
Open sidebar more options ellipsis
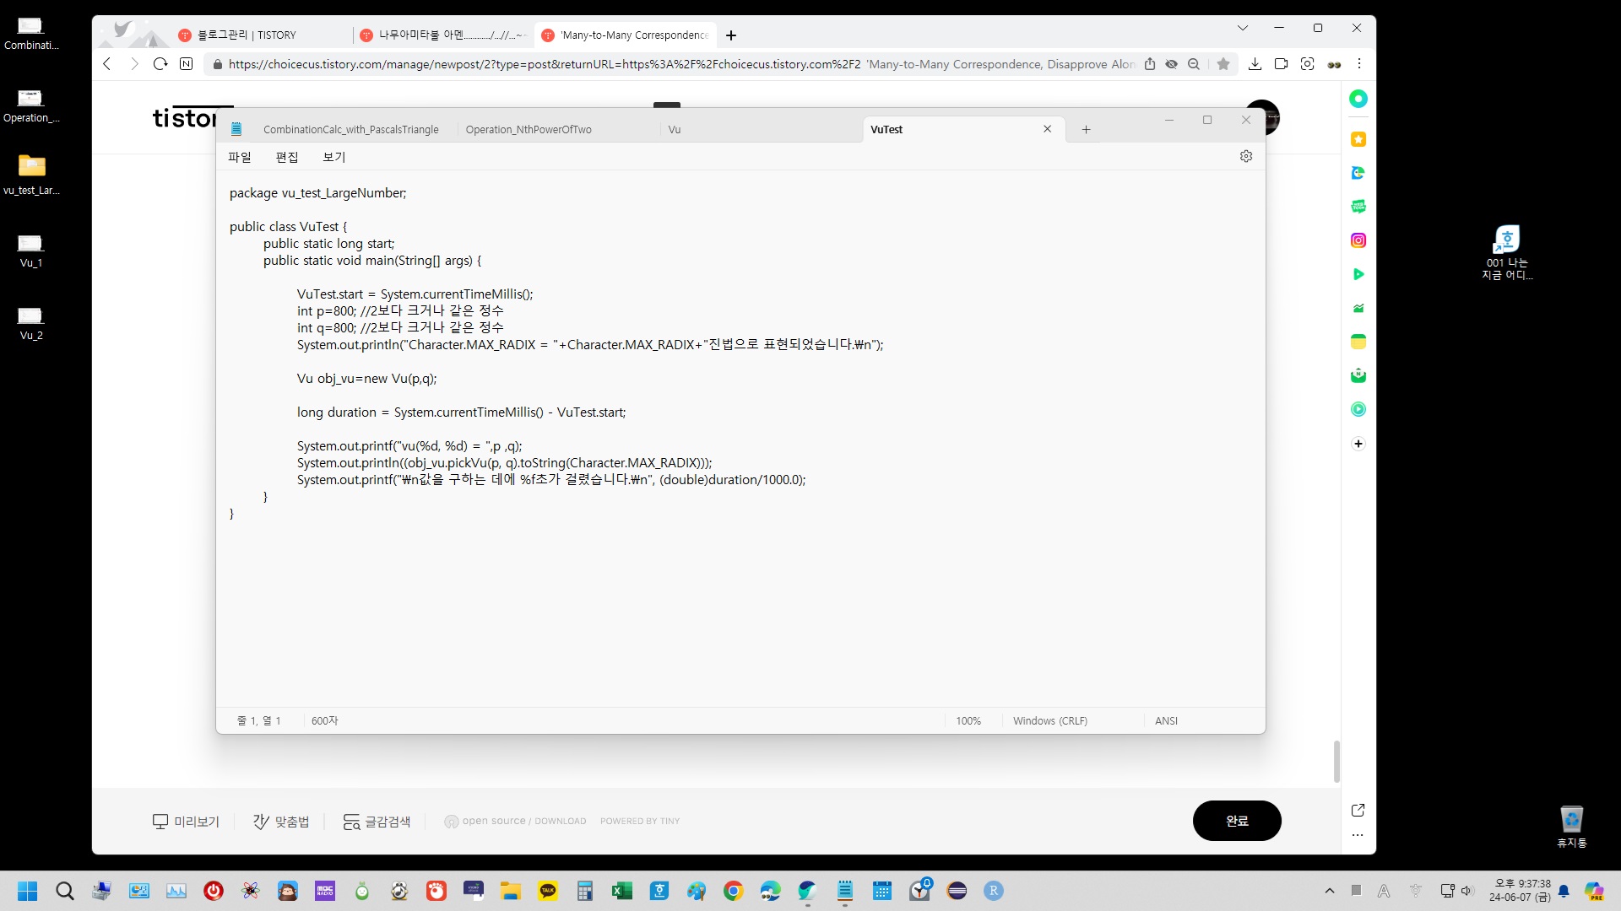pos(1358,835)
